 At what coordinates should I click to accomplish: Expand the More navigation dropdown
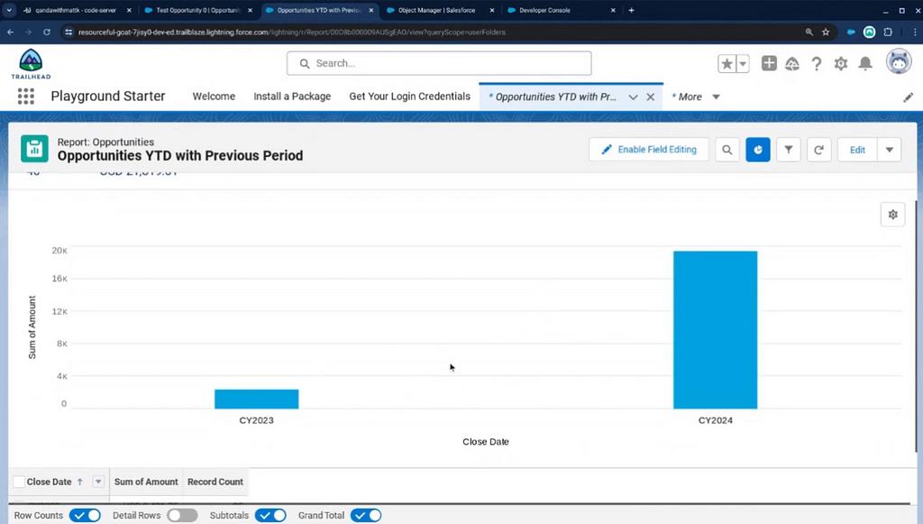tap(716, 97)
